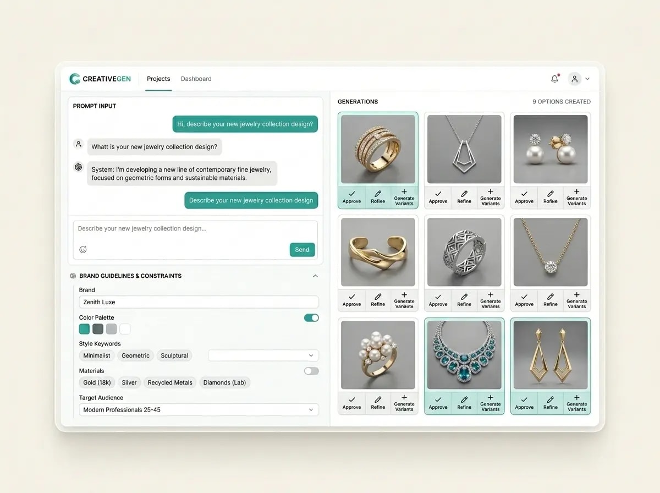The width and height of the screenshot is (660, 493).
Task: Refine the silver lattice ring
Action: [x=464, y=300]
